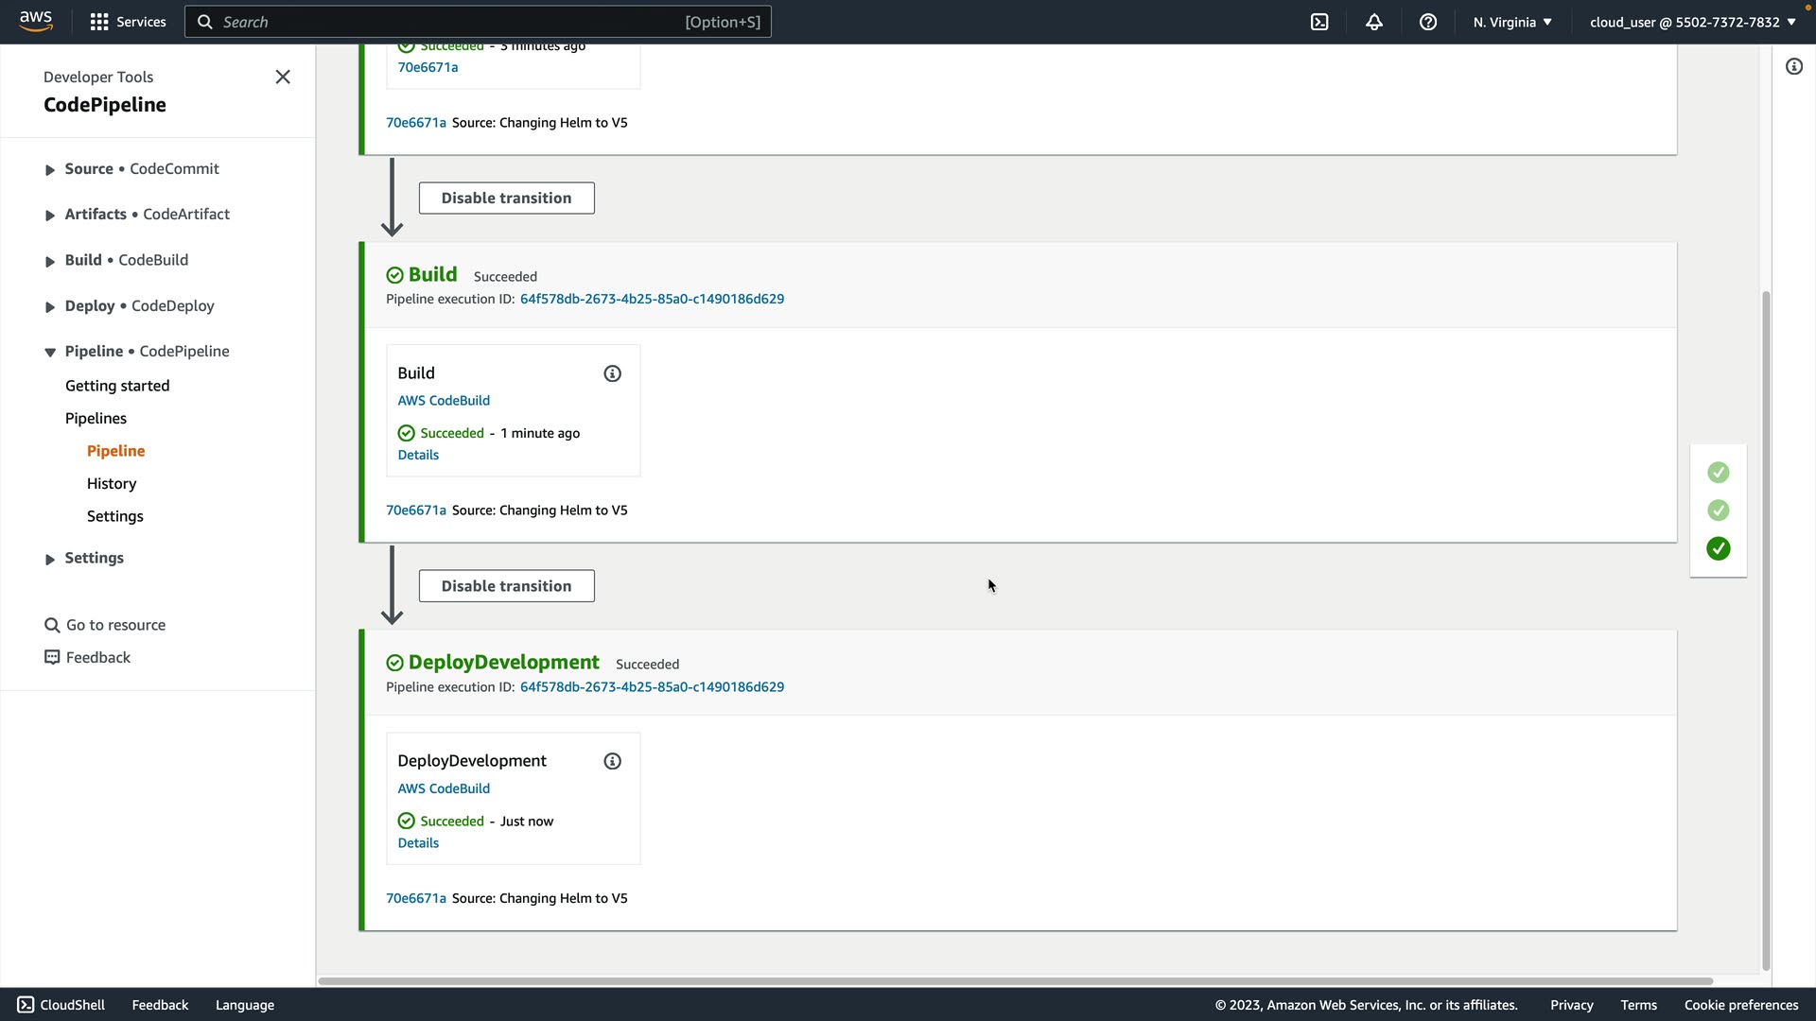Open the Services grid menu
This screenshot has width=1816, height=1021.
pos(127,22)
